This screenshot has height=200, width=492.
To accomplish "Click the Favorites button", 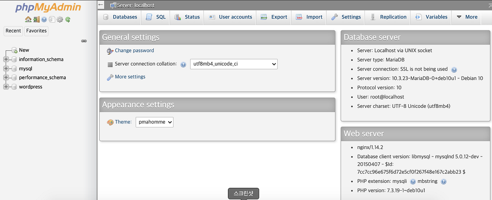I will [x=36, y=31].
